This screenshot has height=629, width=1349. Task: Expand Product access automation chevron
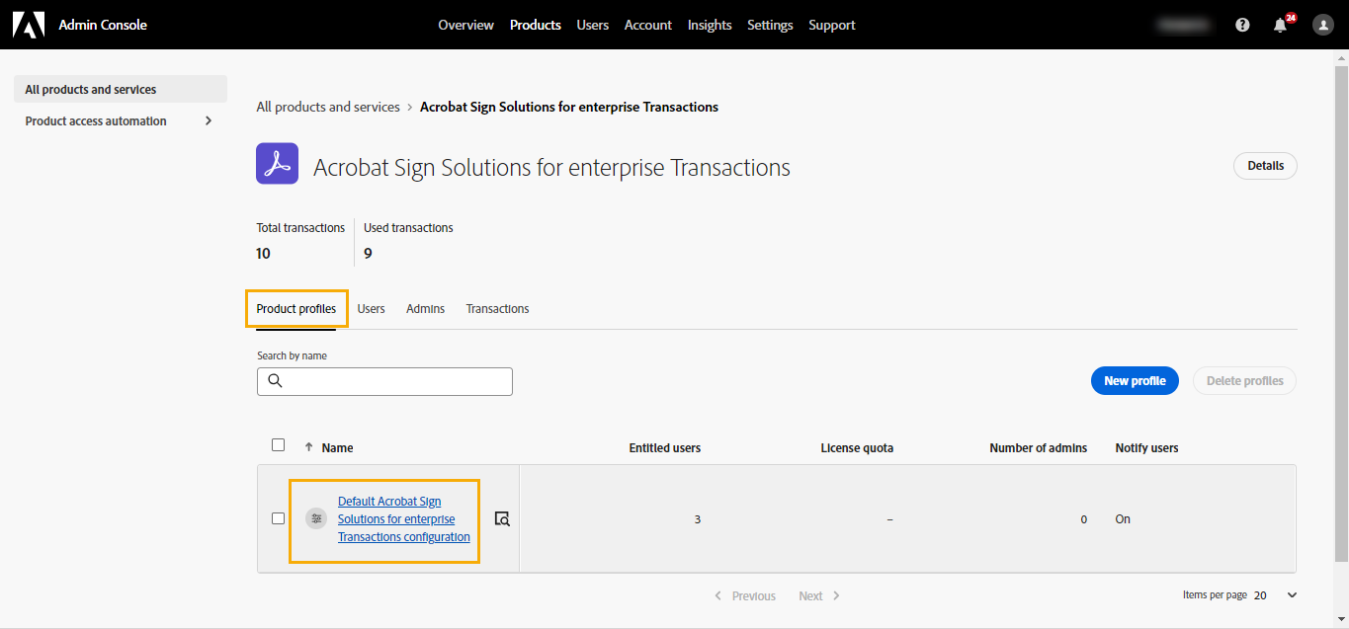click(x=208, y=120)
